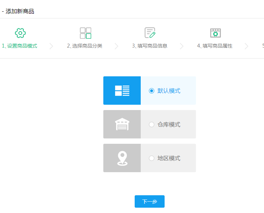The width and height of the screenshot is (264, 213).
Task: Click the blue default mode layout tile
Action: tap(122, 91)
